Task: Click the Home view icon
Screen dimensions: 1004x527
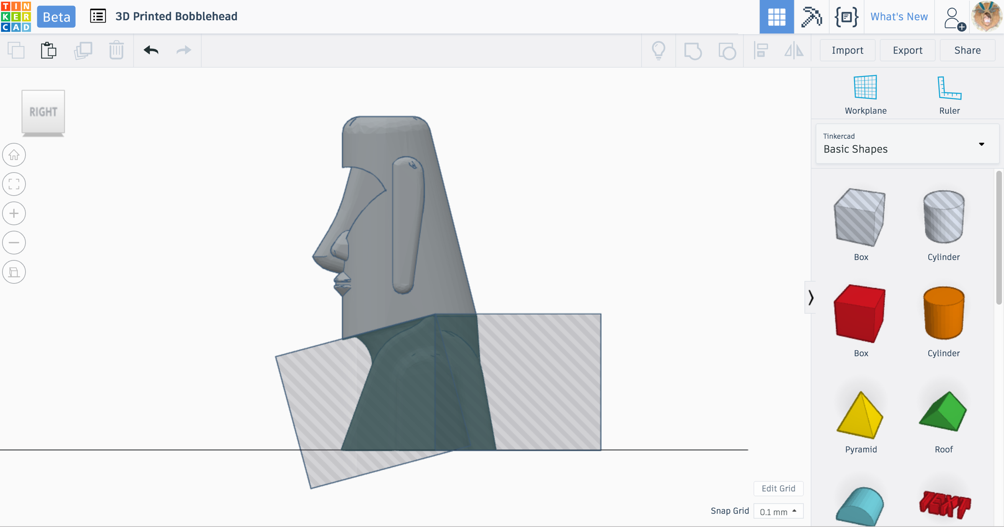Action: [x=14, y=155]
